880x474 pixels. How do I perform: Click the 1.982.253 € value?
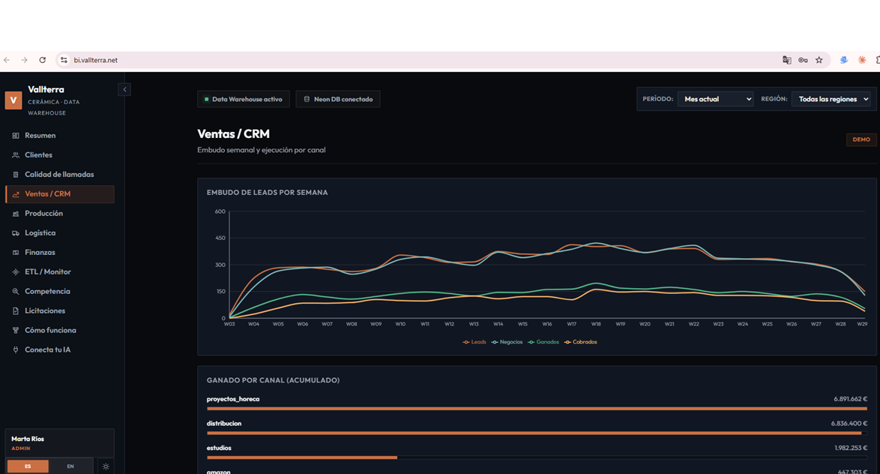[x=851, y=448]
